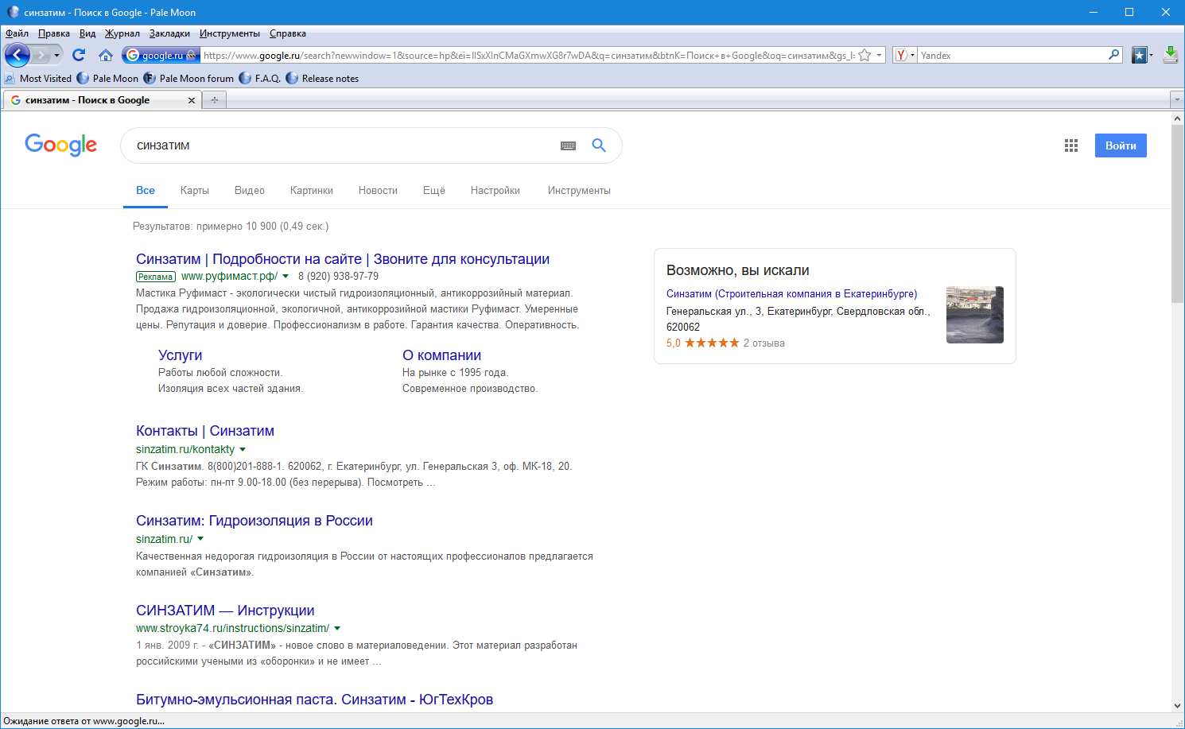Viewport: 1185px width, 729px height.
Task: Close the синзатим Google search tab
Action: [192, 100]
